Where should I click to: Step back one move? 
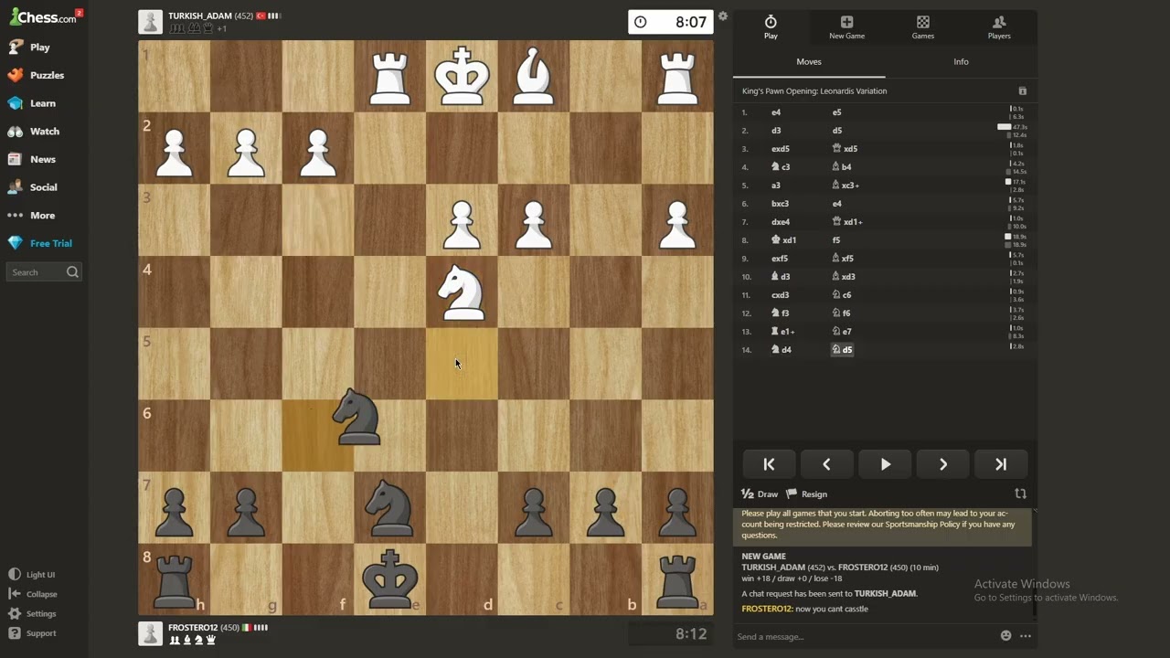tap(826, 464)
